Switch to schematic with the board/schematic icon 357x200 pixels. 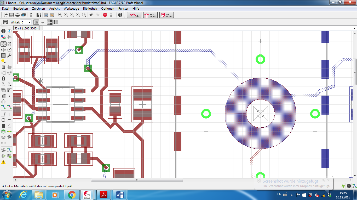coord(31,15)
